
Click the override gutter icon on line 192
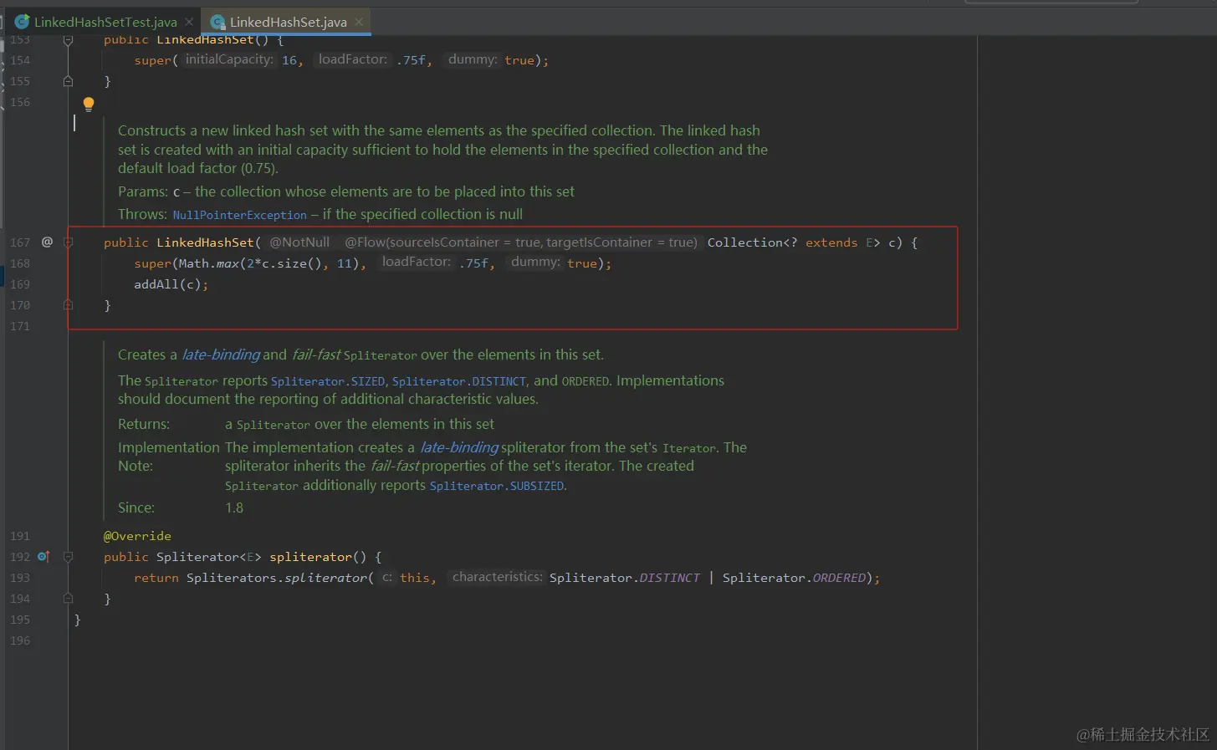point(43,556)
